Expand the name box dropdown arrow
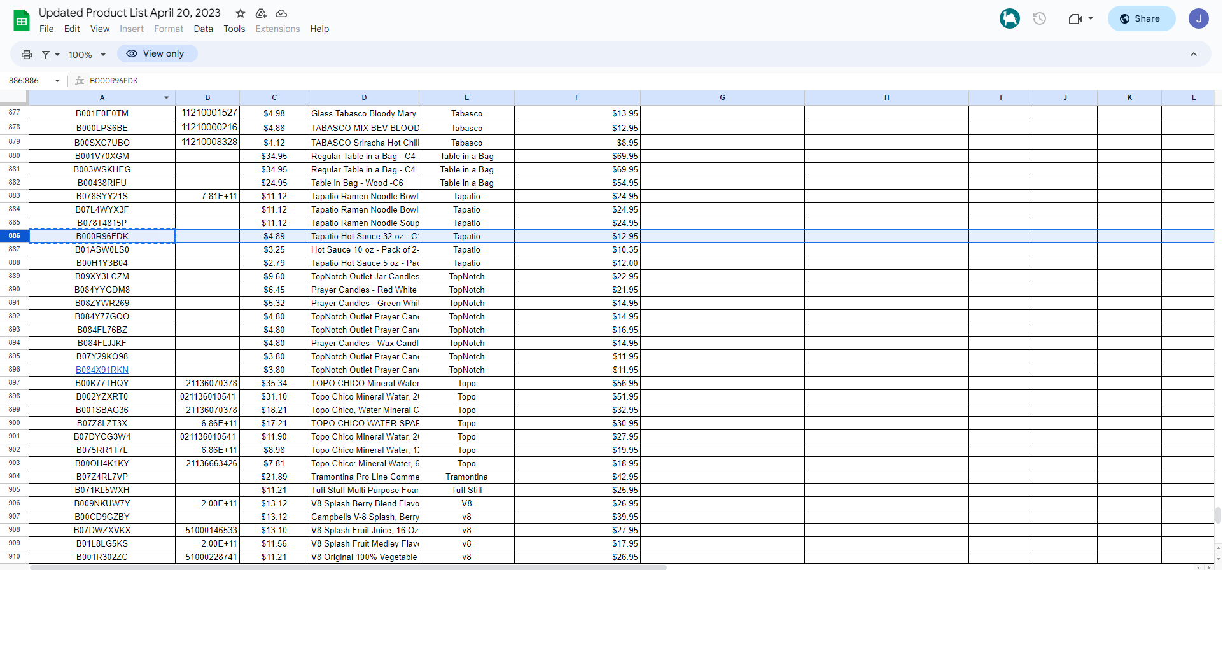Viewport: 1223px width, 663px height. 57,81
